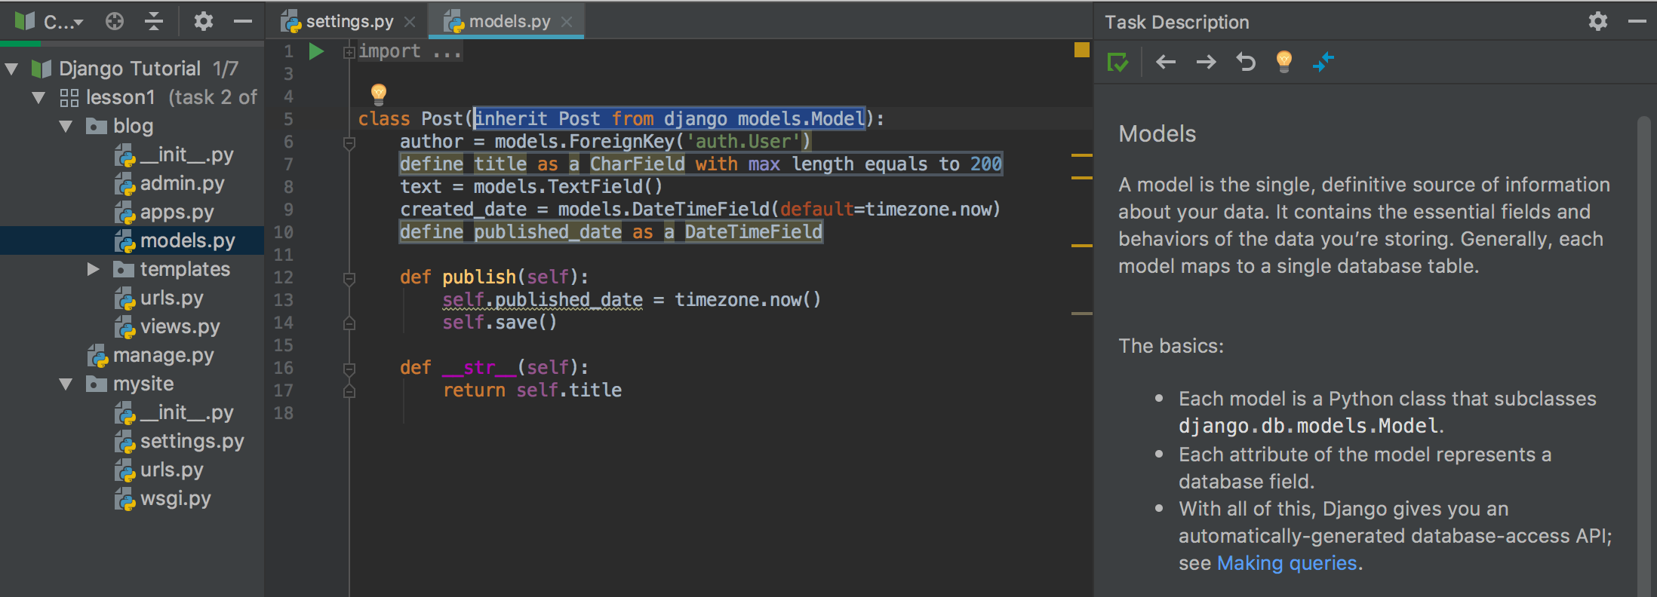
Task: Open settings.py in the project tree
Action: (x=180, y=442)
